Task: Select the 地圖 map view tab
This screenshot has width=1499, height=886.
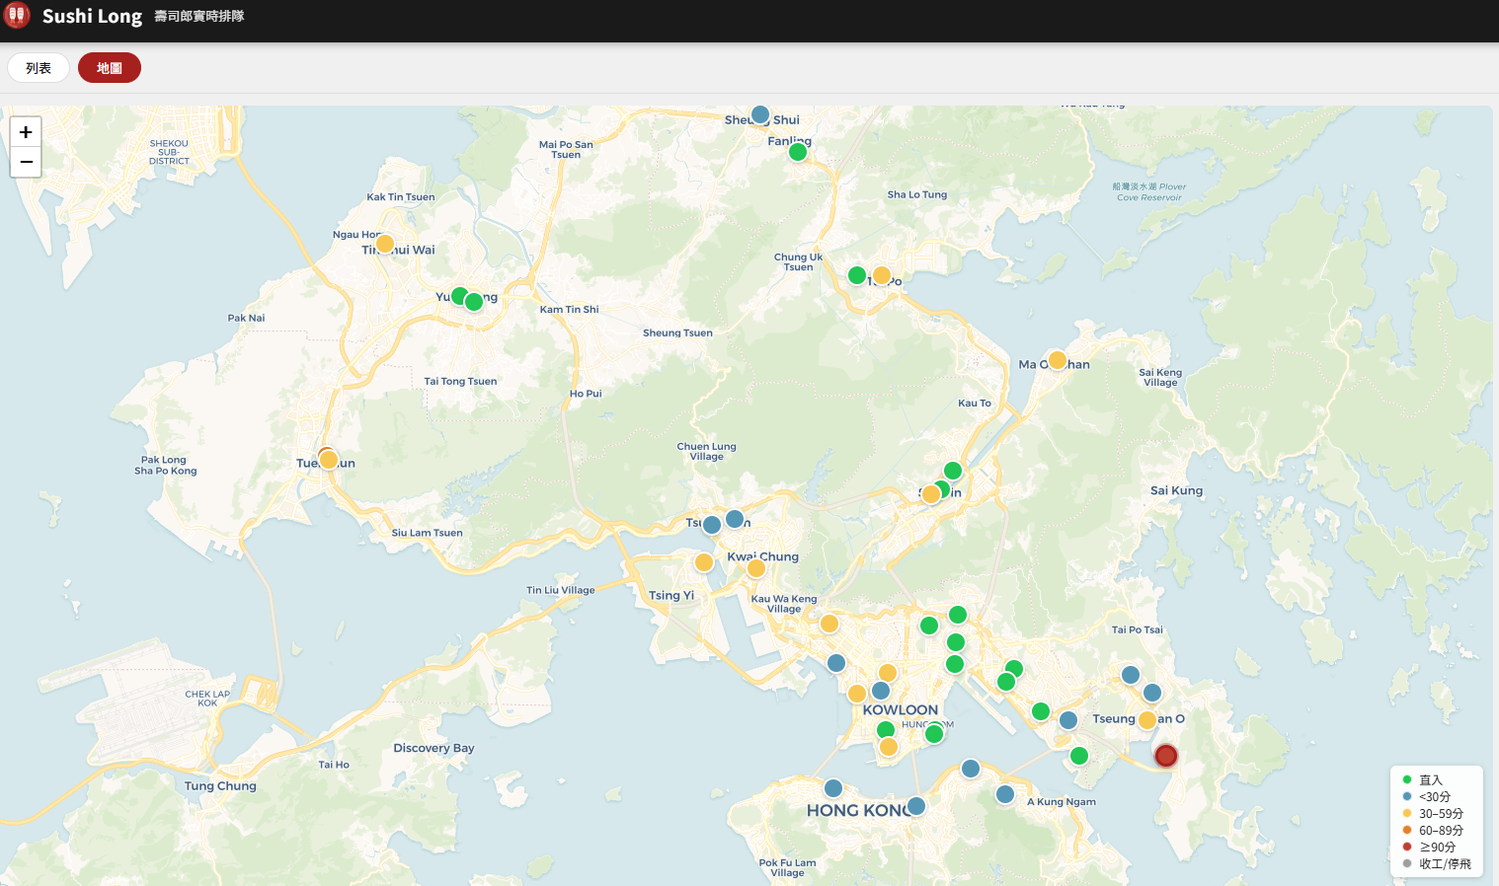Action: [x=110, y=68]
